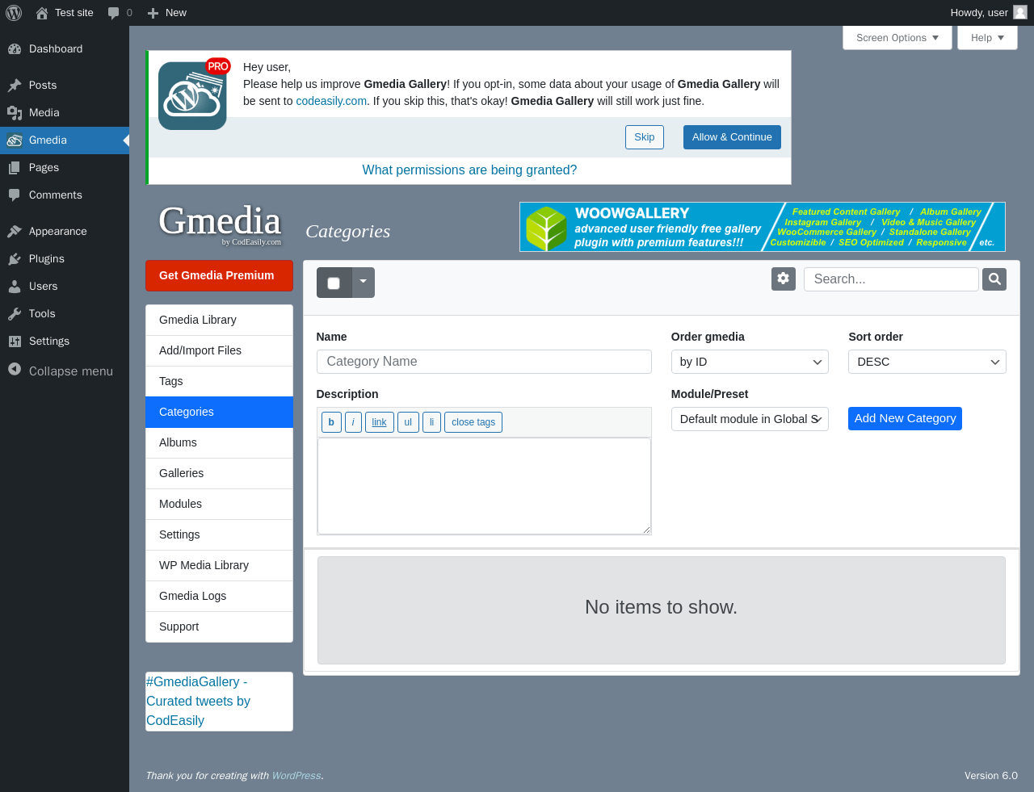The height and width of the screenshot is (792, 1034).
Task: Open the Modules section
Action: (219, 504)
